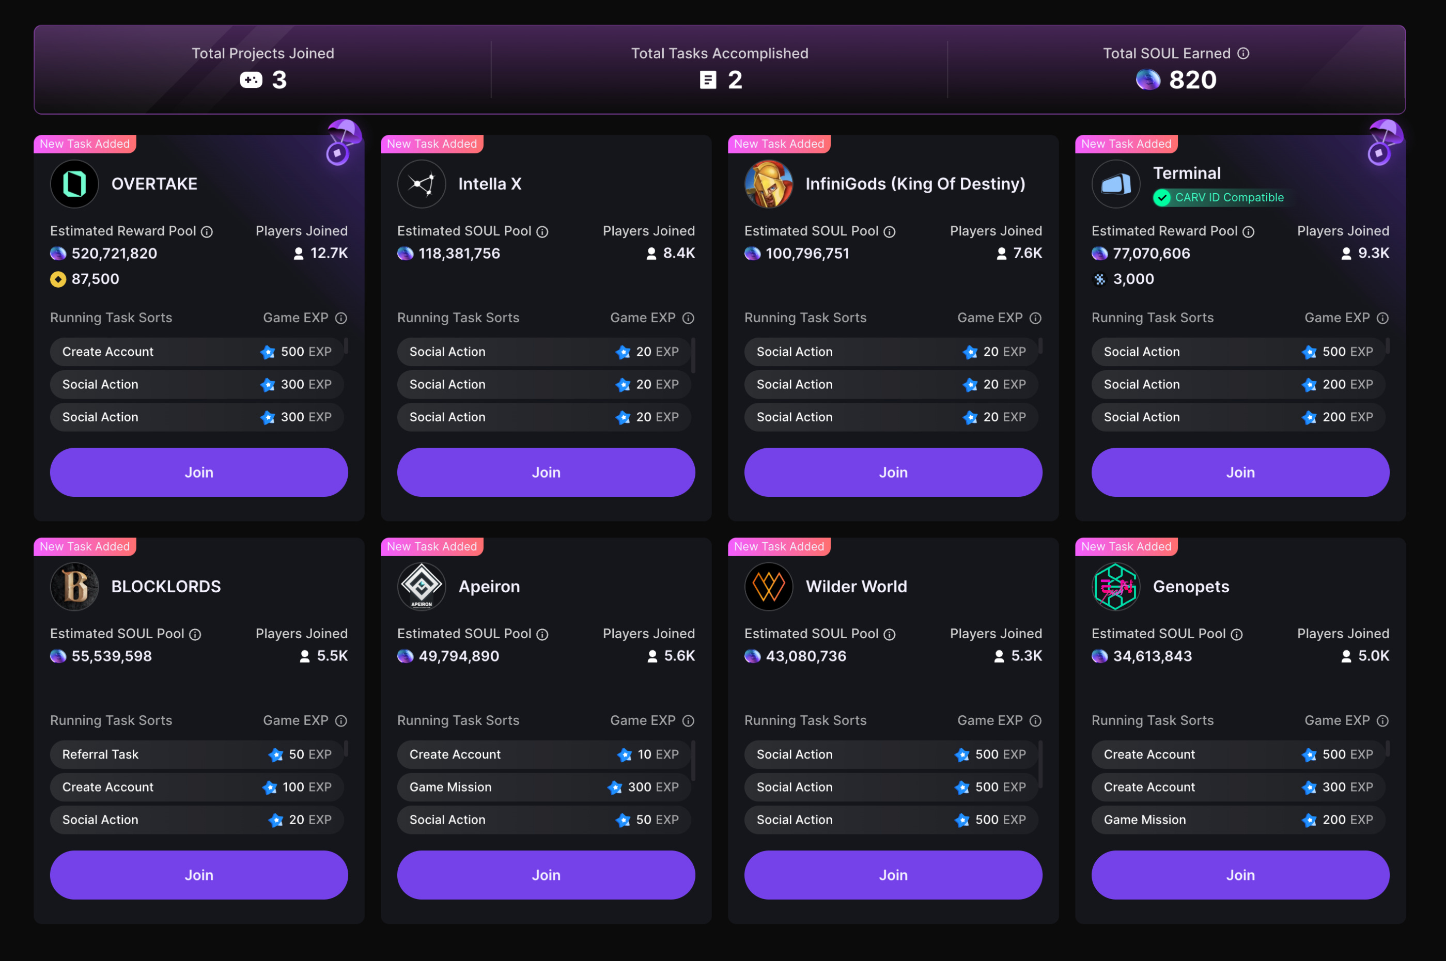This screenshot has height=961, width=1446.
Task: Join the Wilder World project
Action: pos(893,875)
